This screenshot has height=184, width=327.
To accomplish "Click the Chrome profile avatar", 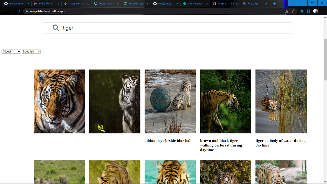I will pos(316,11).
